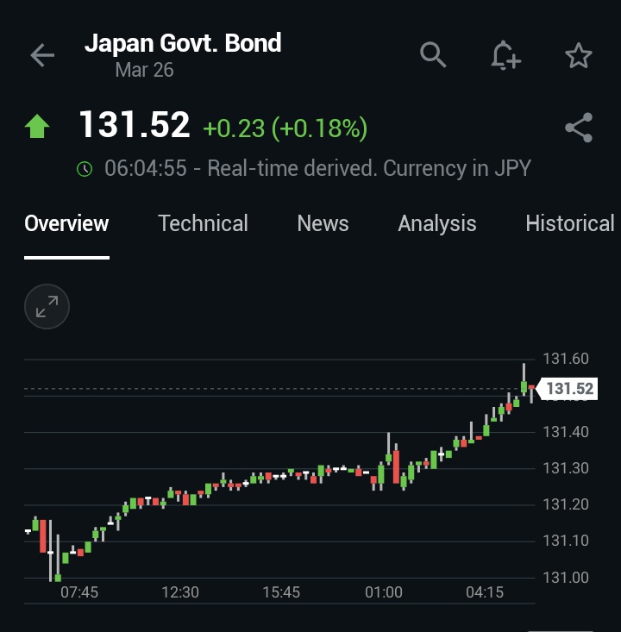The image size is (621, 632).
Task: Tap the 15:45 time label
Action: [281, 592]
